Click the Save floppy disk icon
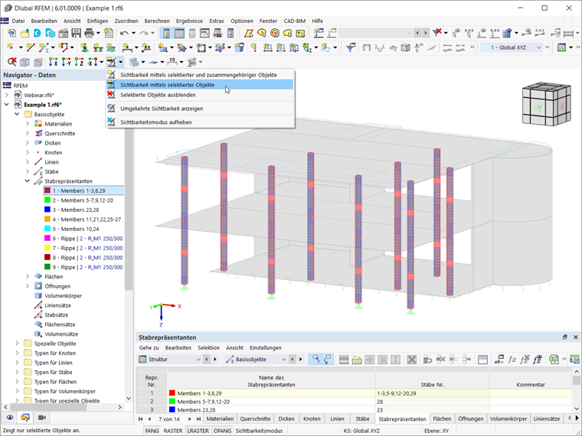The height and width of the screenshot is (436, 582). [x=76, y=34]
